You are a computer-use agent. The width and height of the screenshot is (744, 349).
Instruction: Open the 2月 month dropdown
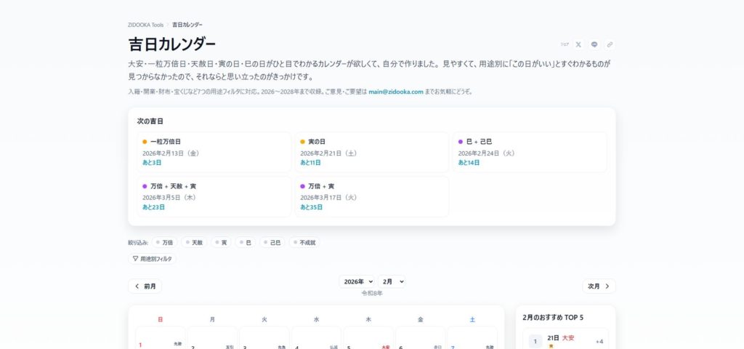tap(392, 281)
